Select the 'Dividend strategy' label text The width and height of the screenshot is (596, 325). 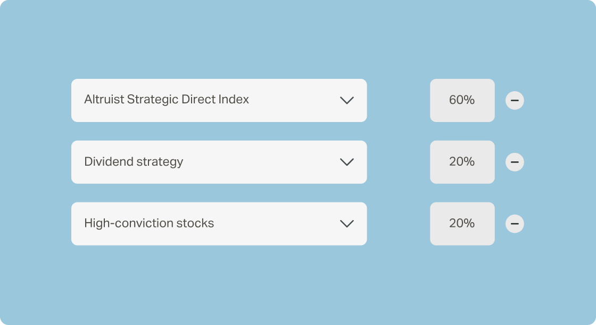134,161
